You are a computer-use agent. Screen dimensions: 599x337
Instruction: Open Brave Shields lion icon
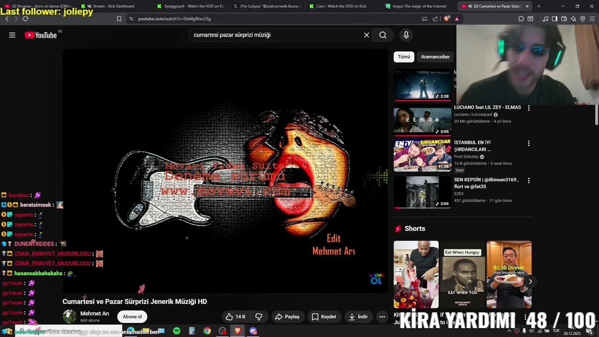447,19
